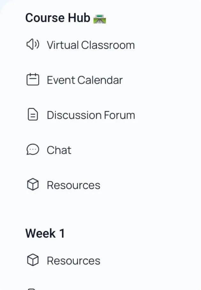Open the Virtual Classroom link
The height and width of the screenshot is (290, 201).
pyautogui.click(x=91, y=45)
